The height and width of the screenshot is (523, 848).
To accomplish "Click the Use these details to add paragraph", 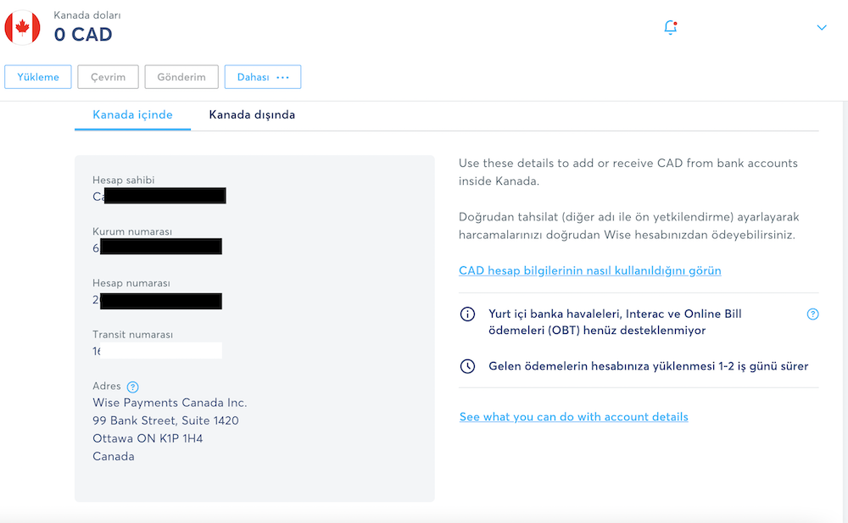I will (x=628, y=172).
